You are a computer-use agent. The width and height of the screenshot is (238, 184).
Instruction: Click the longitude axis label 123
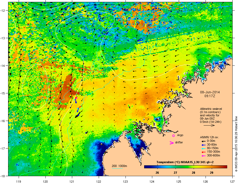pos(125,181)
